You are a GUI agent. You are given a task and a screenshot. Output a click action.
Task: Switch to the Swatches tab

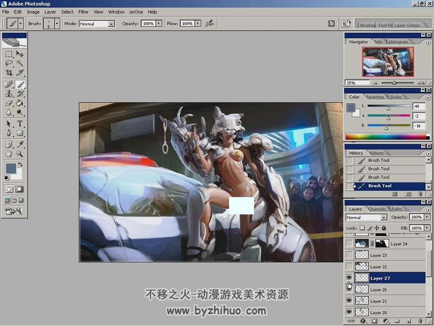coord(375,97)
